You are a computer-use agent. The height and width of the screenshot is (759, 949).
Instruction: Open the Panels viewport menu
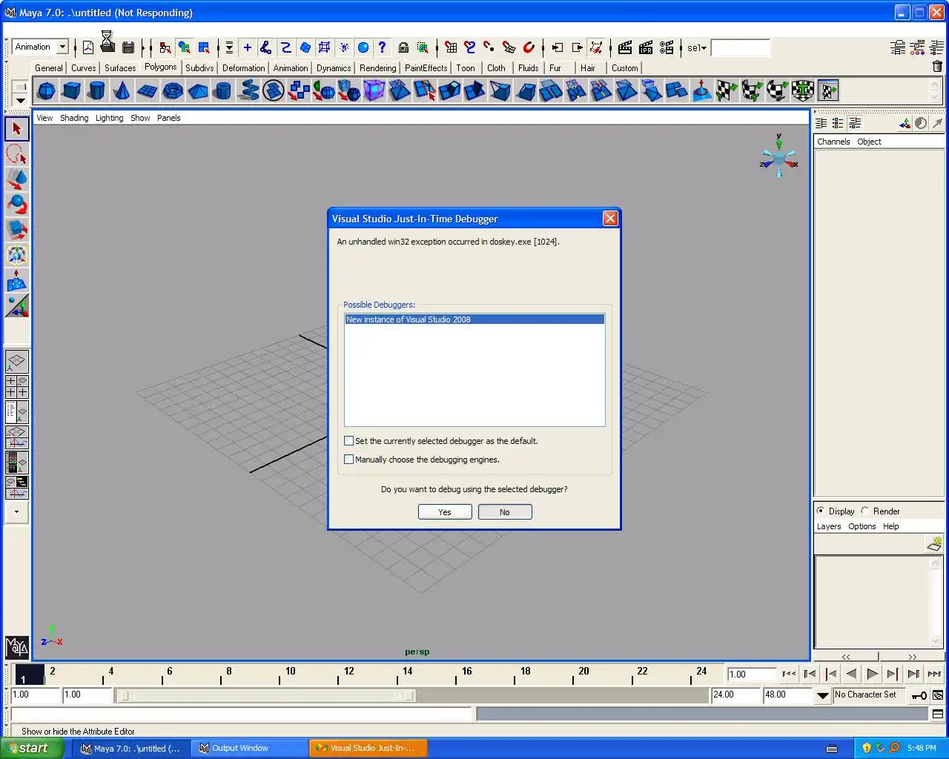point(169,118)
